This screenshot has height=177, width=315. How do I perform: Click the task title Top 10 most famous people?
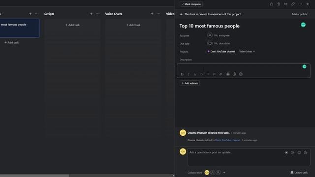[209, 26]
